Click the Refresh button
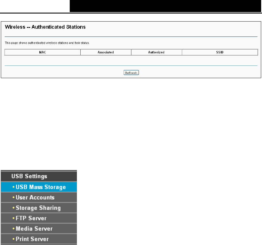 pyautogui.click(x=131, y=73)
